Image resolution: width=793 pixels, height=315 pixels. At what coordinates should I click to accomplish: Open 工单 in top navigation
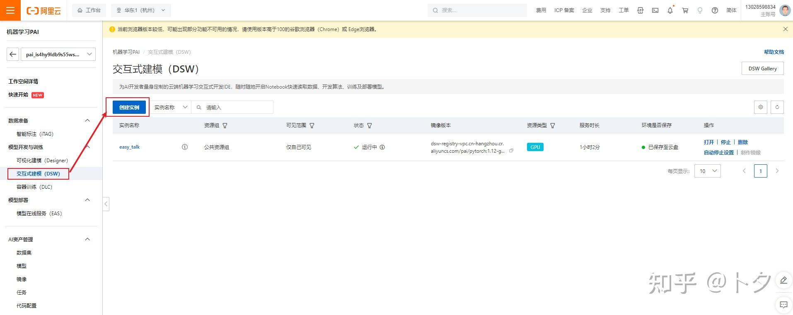624,10
